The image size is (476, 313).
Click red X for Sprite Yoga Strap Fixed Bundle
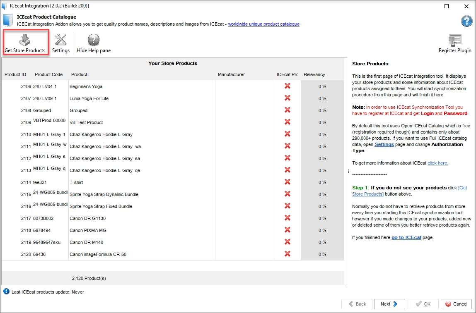tap(287, 206)
